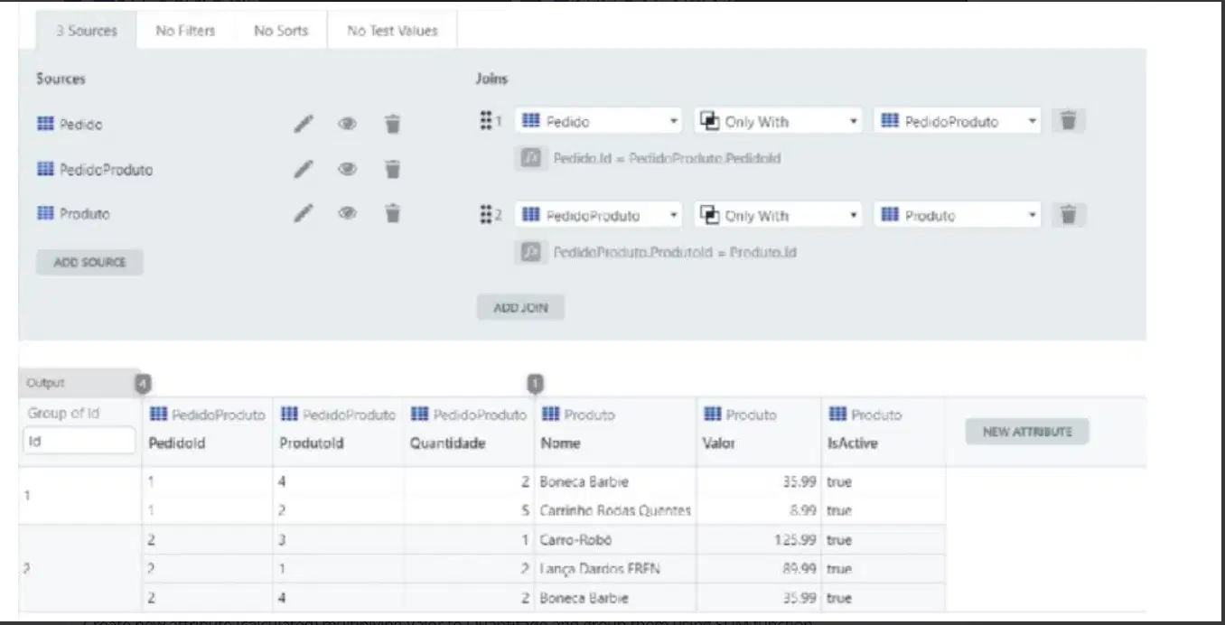Image resolution: width=1225 pixels, height=625 pixels.
Task: Edit the PedidoProduto source with pencil icon
Action: (x=304, y=169)
